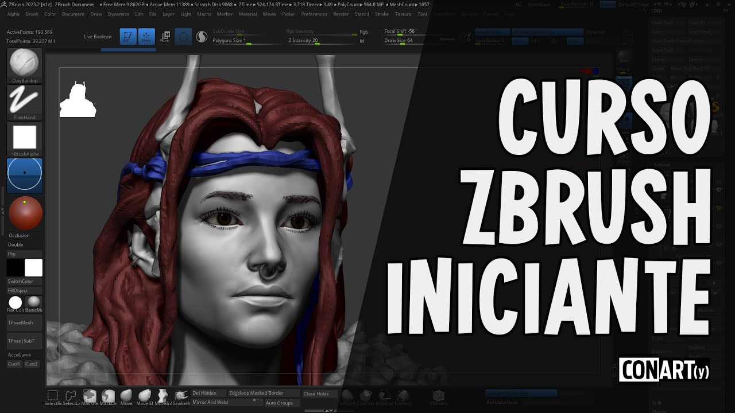Click the Cust1 button
This screenshot has height=413, width=735.
14,364
